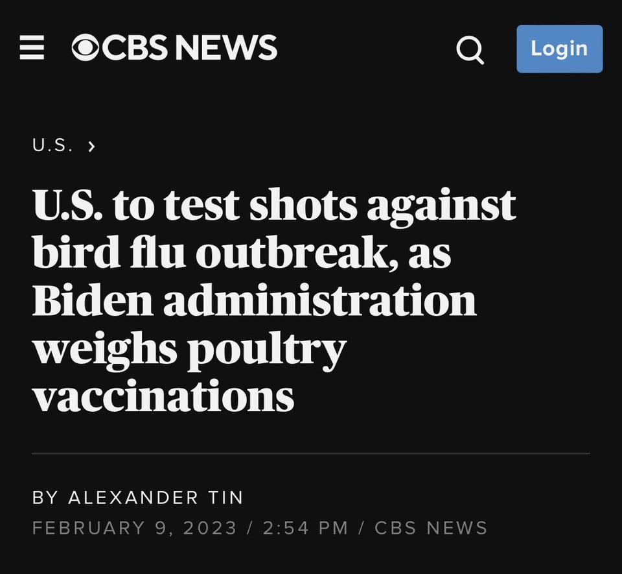Viewport: 622px width, 574px height.
Task: Open the hamburger navigation menu
Action: [32, 47]
